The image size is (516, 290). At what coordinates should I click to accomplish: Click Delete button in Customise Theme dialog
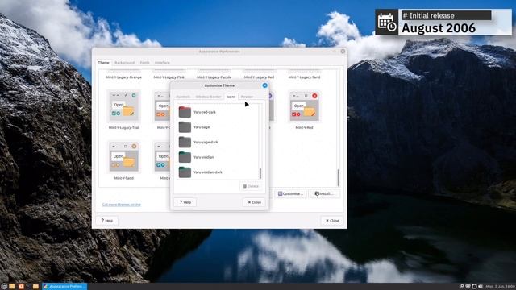coord(251,186)
